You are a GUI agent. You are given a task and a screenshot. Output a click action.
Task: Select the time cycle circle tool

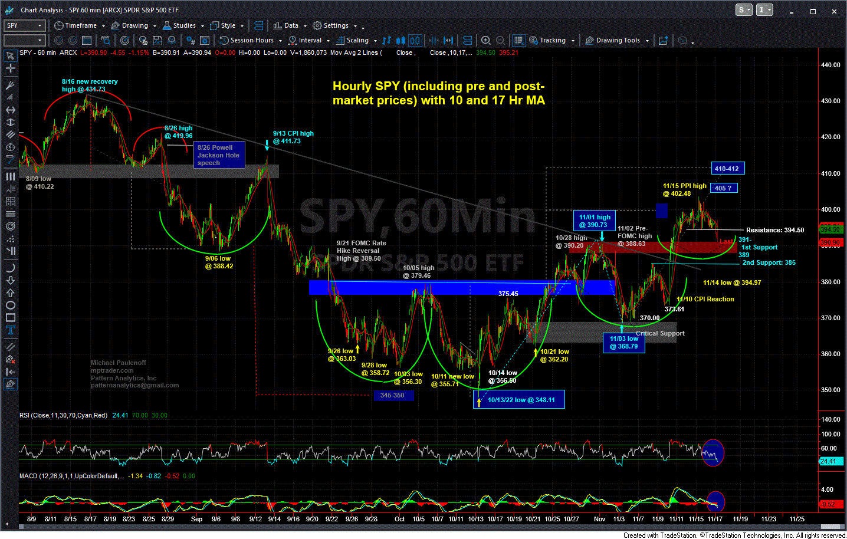click(10, 147)
